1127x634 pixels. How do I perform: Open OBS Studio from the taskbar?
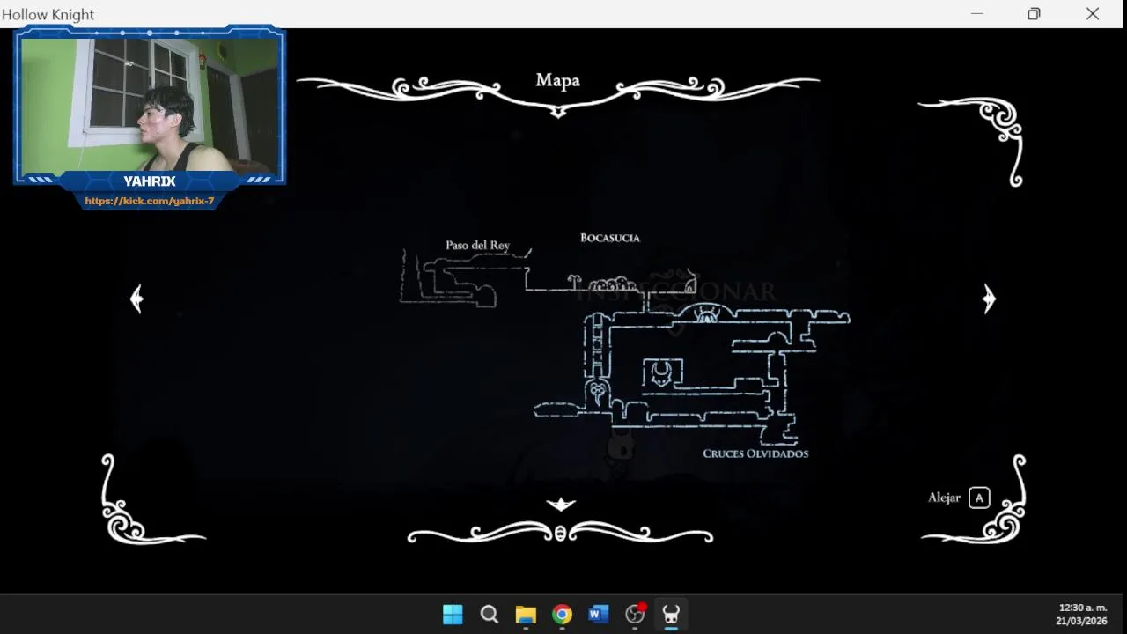[635, 615]
